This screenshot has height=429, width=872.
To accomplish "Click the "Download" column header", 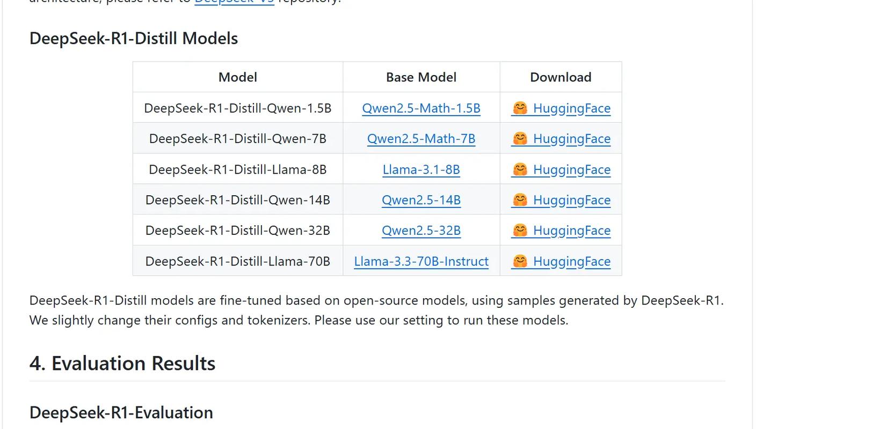I will click(561, 77).
